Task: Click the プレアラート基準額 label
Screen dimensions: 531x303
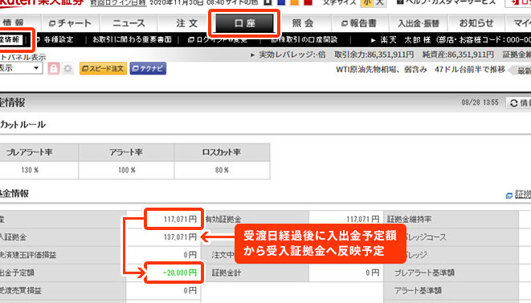Action: point(424,273)
